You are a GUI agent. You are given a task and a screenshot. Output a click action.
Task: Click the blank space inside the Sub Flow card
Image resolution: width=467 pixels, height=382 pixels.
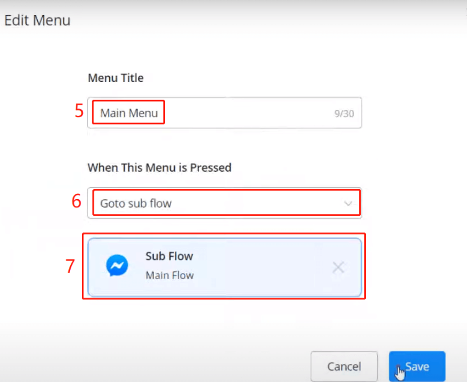(x=260, y=267)
